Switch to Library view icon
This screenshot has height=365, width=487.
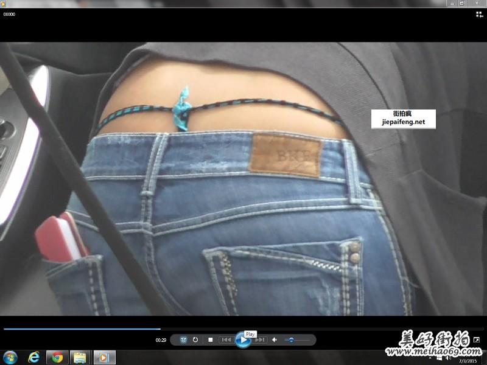click(x=480, y=14)
